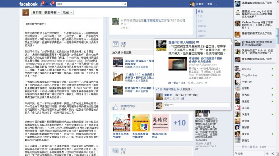Go to 首頁 in the top bar

pyautogui.click(x=210, y=4)
